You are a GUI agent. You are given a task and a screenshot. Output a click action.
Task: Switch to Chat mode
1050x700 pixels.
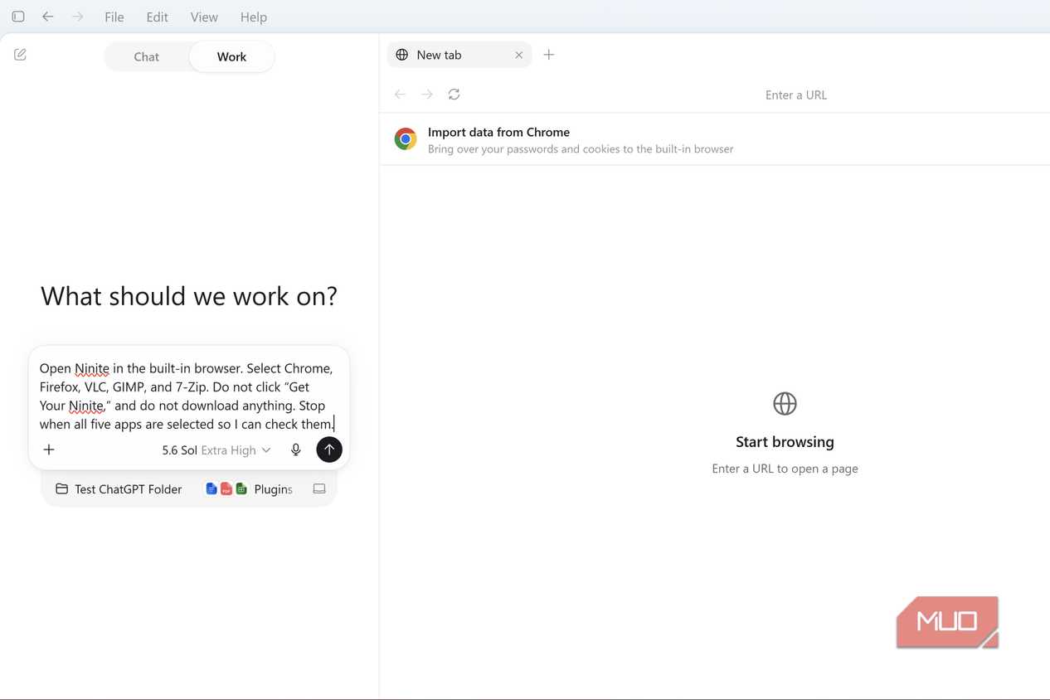click(147, 56)
